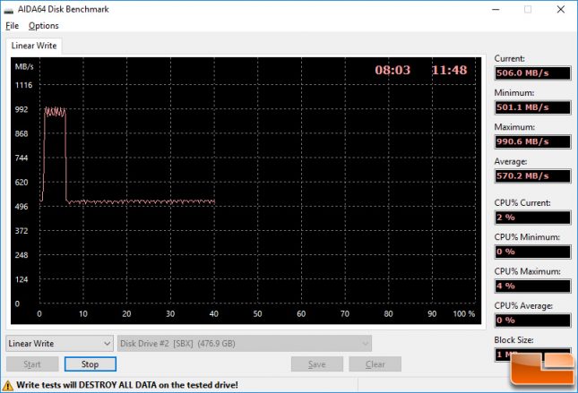Click the Clear button
Image resolution: width=578 pixels, height=393 pixels.
click(x=375, y=364)
